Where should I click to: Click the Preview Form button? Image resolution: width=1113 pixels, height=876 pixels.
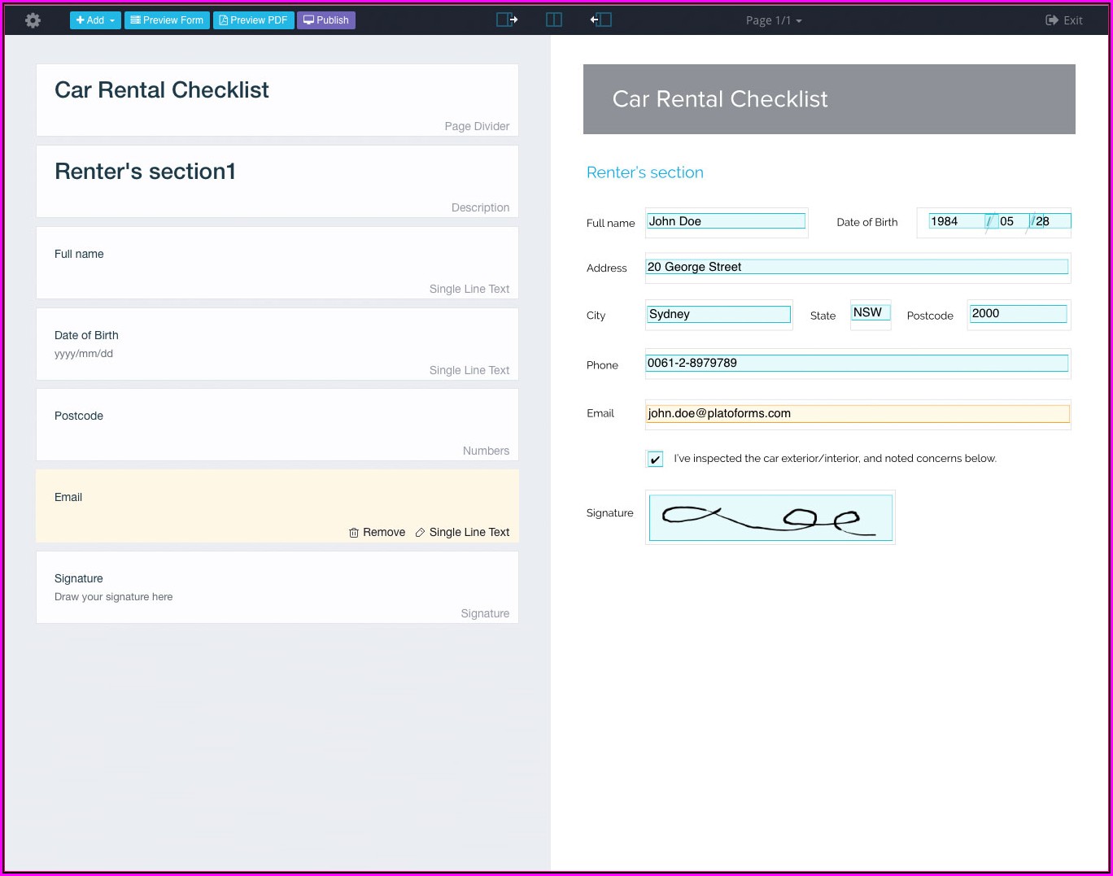pyautogui.click(x=167, y=20)
